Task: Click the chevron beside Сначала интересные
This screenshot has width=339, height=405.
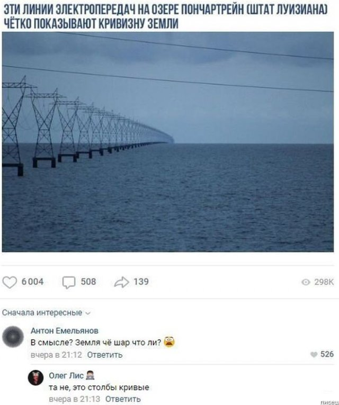Action: (88, 313)
